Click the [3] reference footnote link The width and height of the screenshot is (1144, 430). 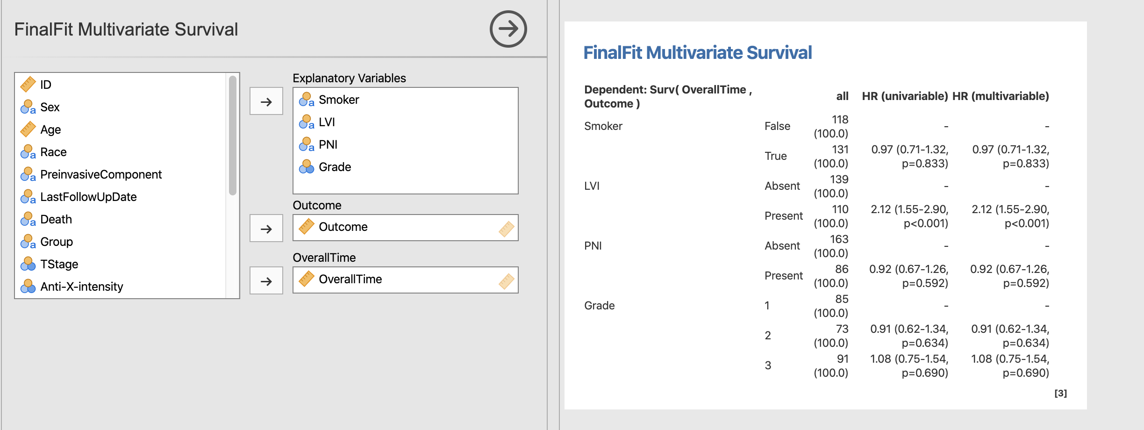(x=1060, y=393)
